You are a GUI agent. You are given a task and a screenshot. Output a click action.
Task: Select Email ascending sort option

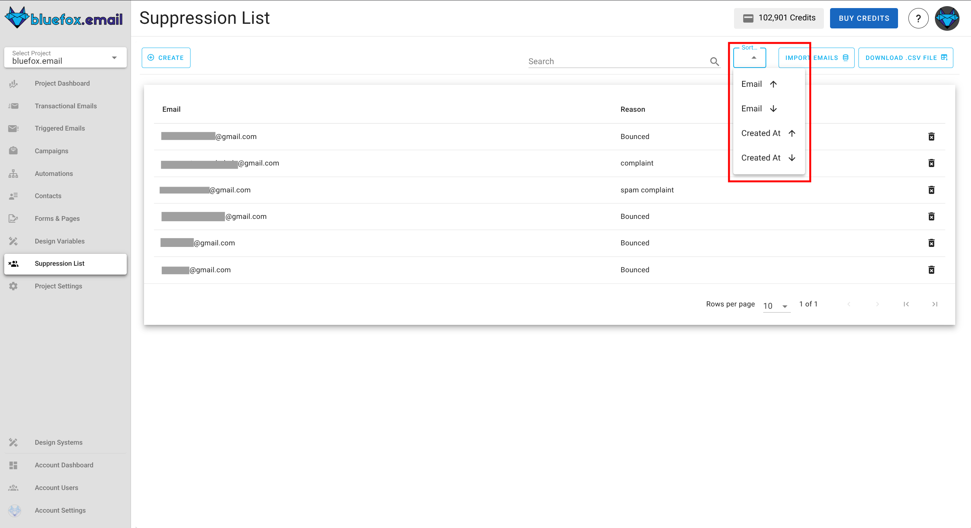pos(759,84)
